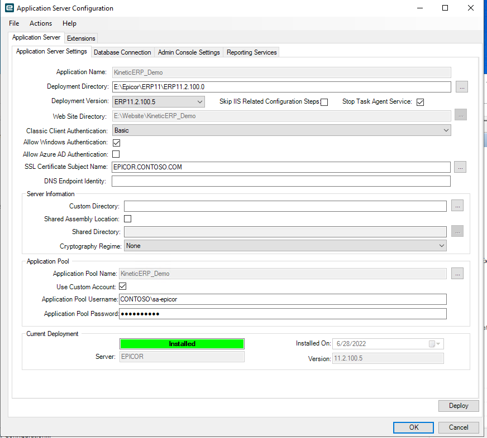Confirm with the OK button
The image size is (487, 438).
coord(413,427)
